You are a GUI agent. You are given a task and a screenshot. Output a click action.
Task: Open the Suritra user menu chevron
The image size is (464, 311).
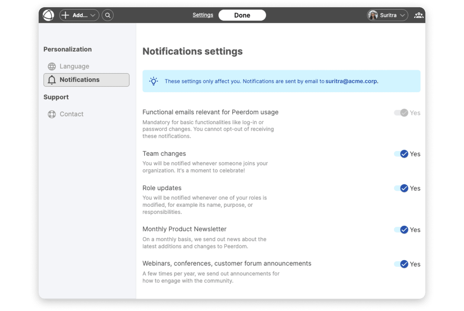[x=402, y=15]
